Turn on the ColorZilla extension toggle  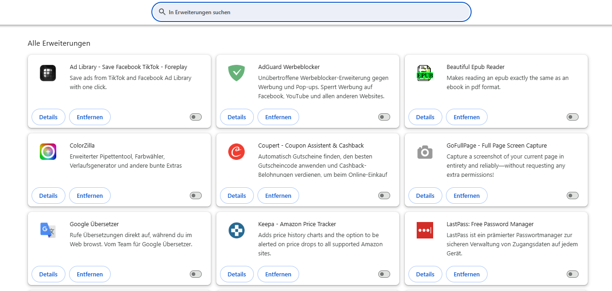click(196, 196)
